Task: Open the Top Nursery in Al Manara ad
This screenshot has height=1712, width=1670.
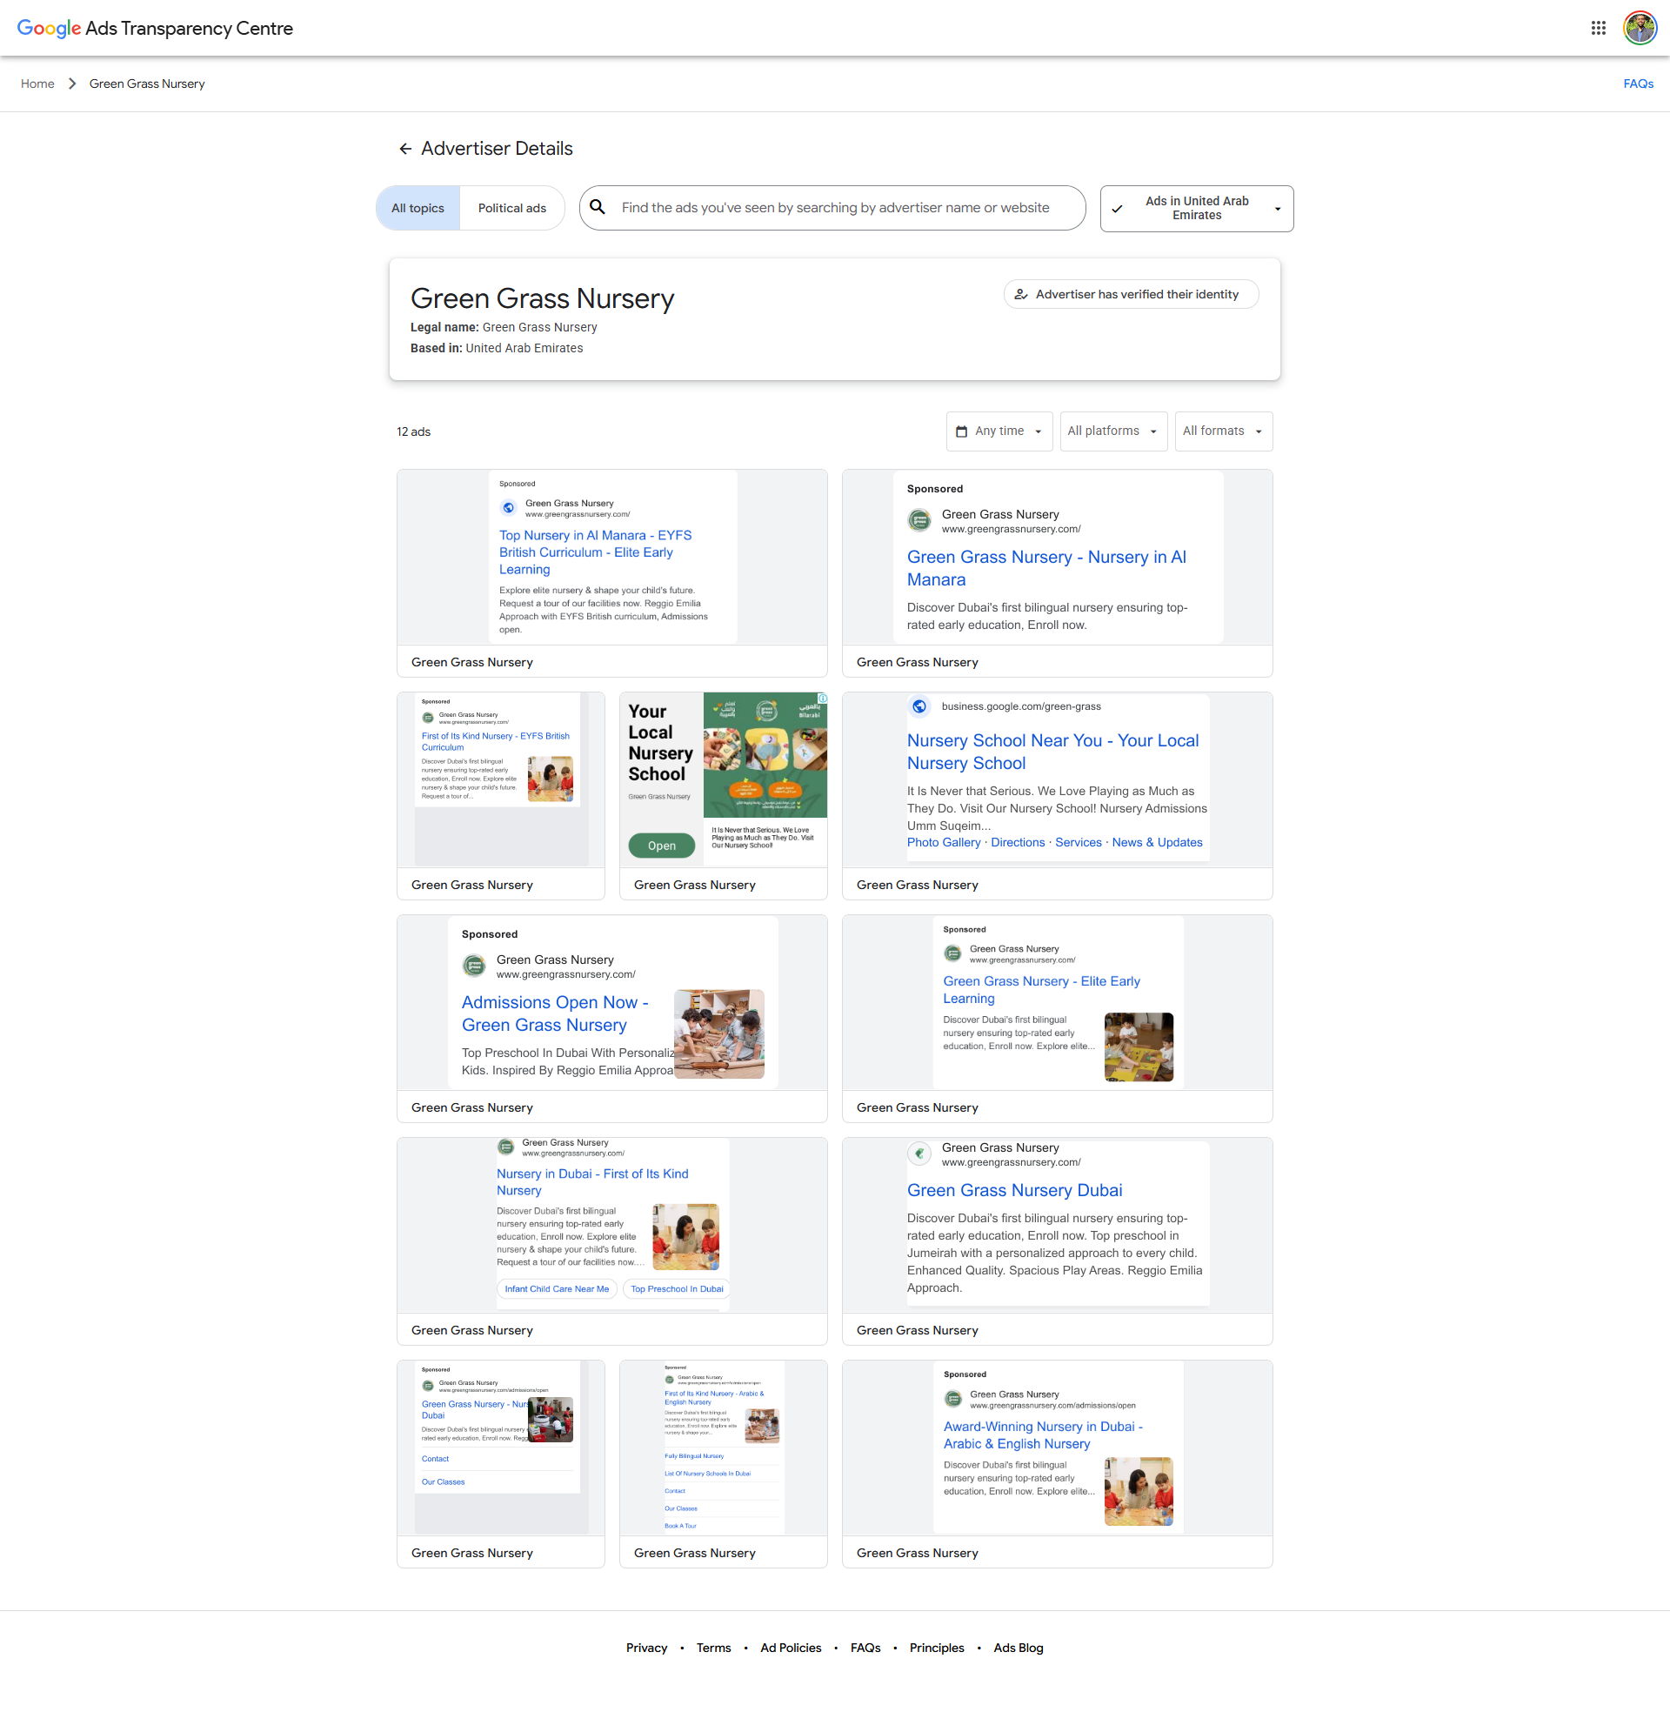Action: pyautogui.click(x=612, y=572)
